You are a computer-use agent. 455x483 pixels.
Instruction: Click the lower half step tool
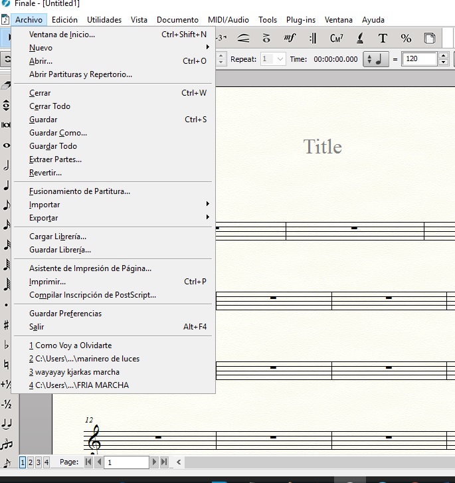[x=6, y=404]
